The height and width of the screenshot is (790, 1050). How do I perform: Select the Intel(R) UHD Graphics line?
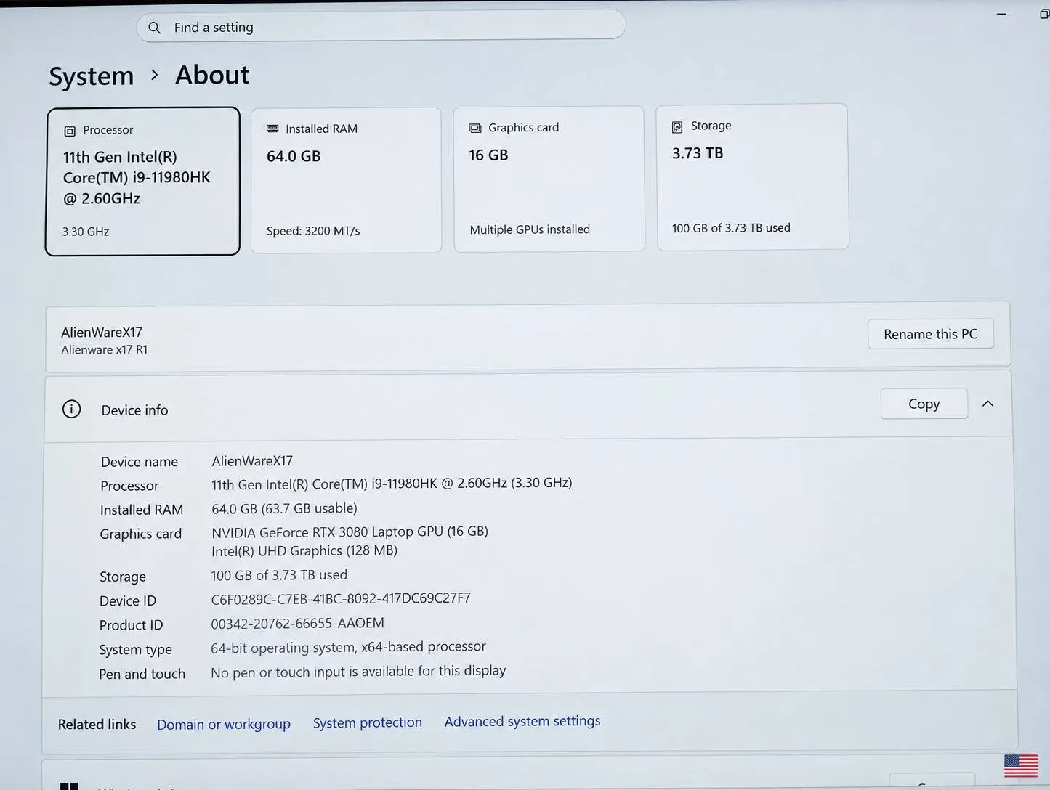click(304, 551)
